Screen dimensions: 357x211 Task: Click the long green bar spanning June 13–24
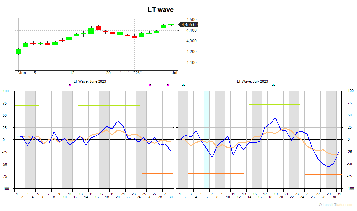tap(109, 105)
